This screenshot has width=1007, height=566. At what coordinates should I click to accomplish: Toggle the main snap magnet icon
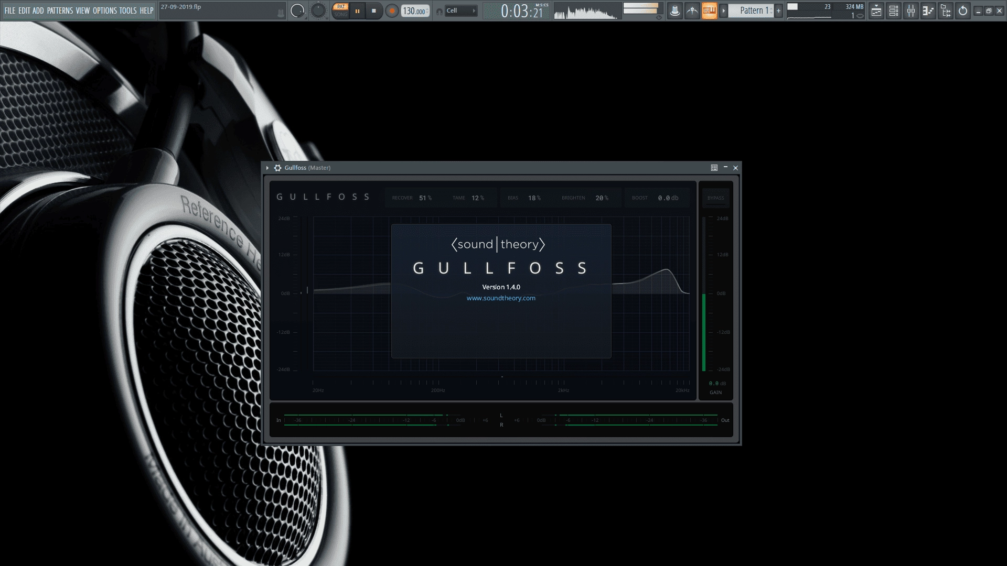[440, 11]
